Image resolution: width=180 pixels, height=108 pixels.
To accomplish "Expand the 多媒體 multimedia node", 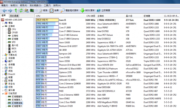I will [3, 65].
